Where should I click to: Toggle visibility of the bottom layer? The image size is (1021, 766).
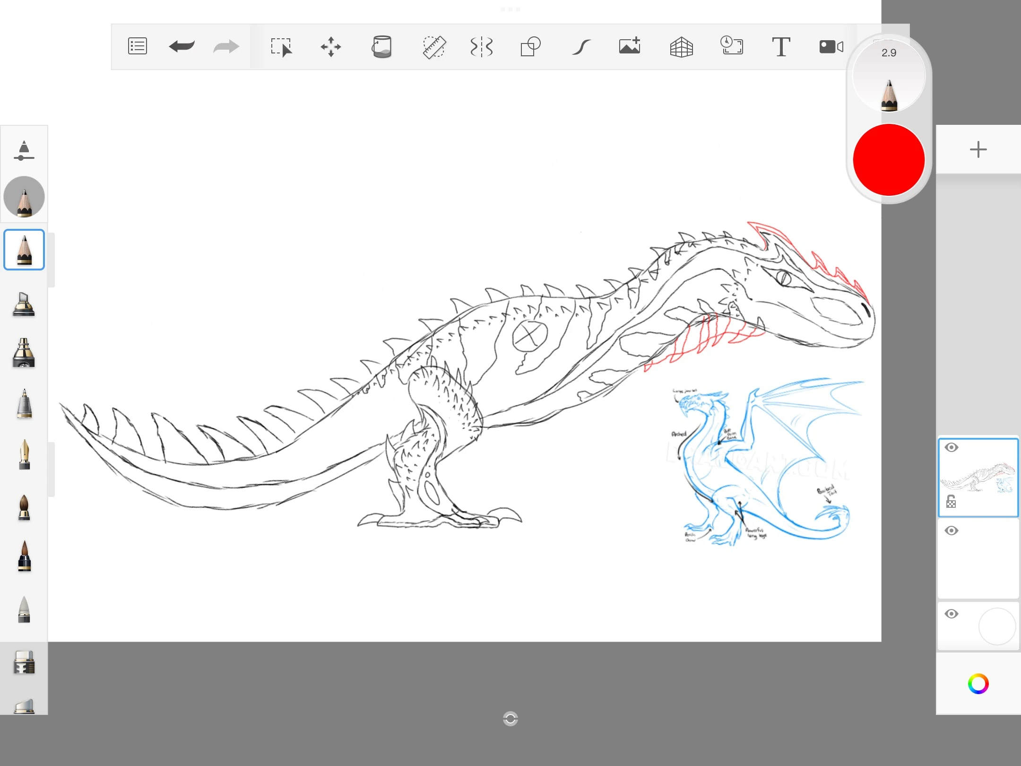(952, 613)
